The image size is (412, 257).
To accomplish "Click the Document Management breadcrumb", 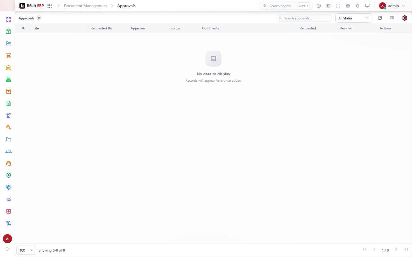I will pyautogui.click(x=85, y=6).
